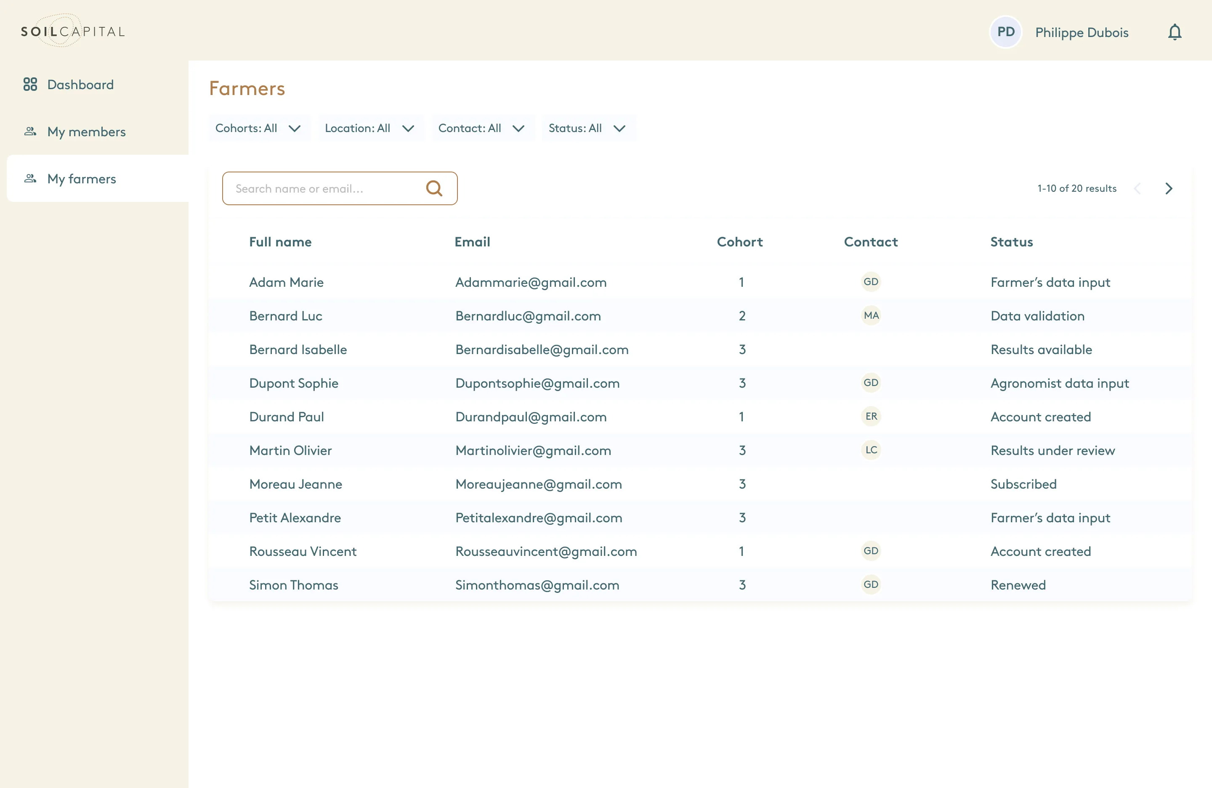Click the Results under review status
The width and height of the screenshot is (1212, 788).
point(1053,450)
